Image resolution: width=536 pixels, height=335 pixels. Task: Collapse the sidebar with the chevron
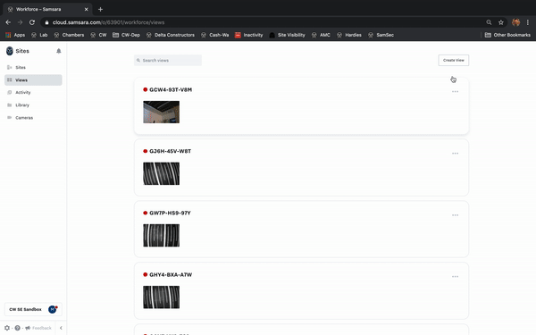(61, 328)
